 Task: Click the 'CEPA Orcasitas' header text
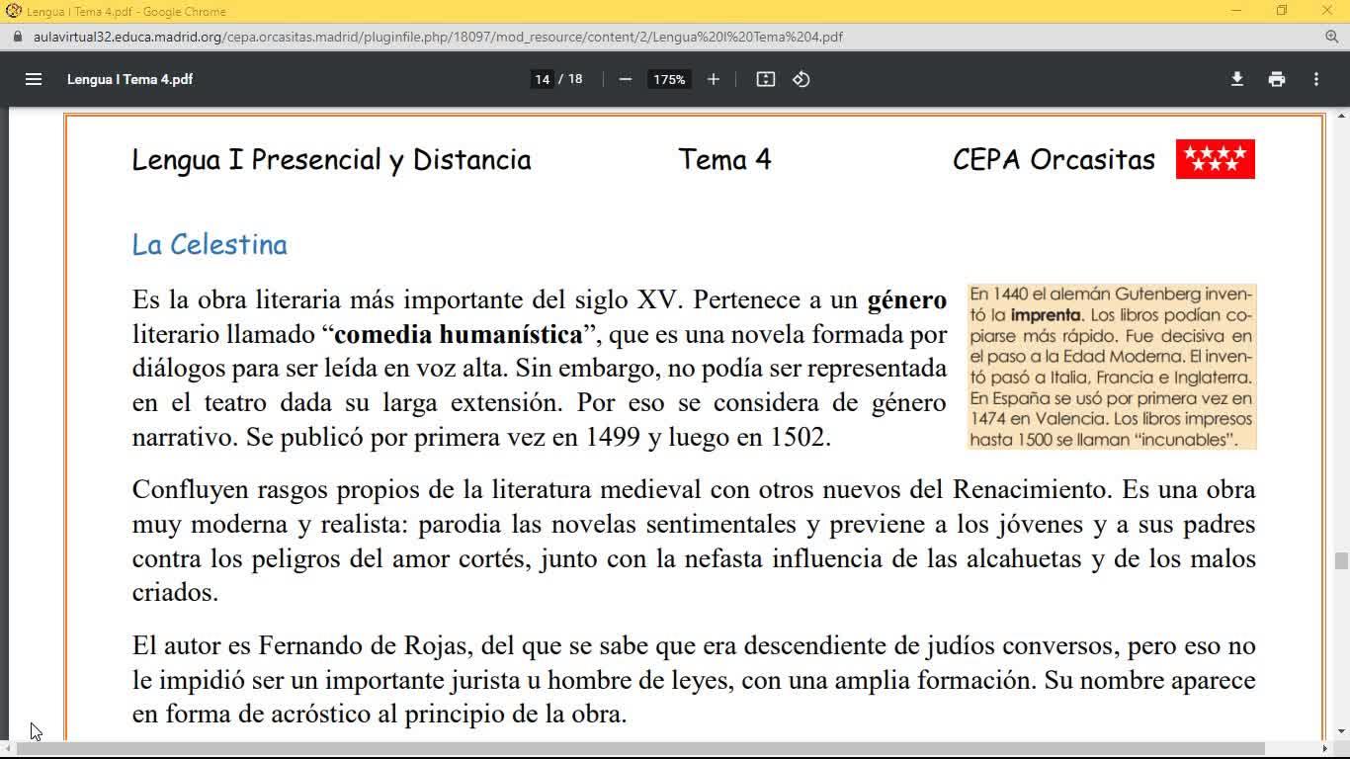point(1054,159)
